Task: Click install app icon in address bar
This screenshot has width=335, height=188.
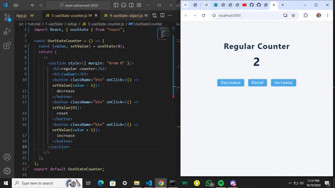Action: coord(285,15)
